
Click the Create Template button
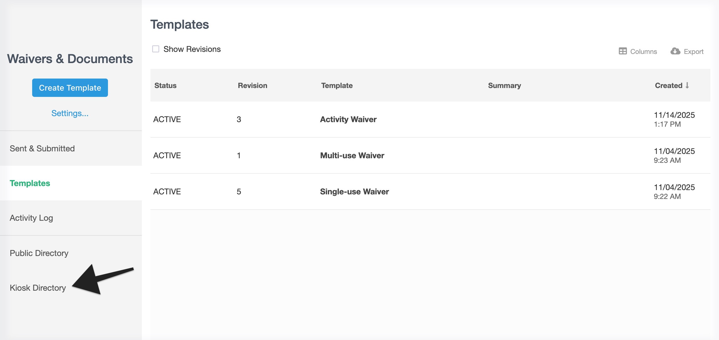tap(70, 88)
